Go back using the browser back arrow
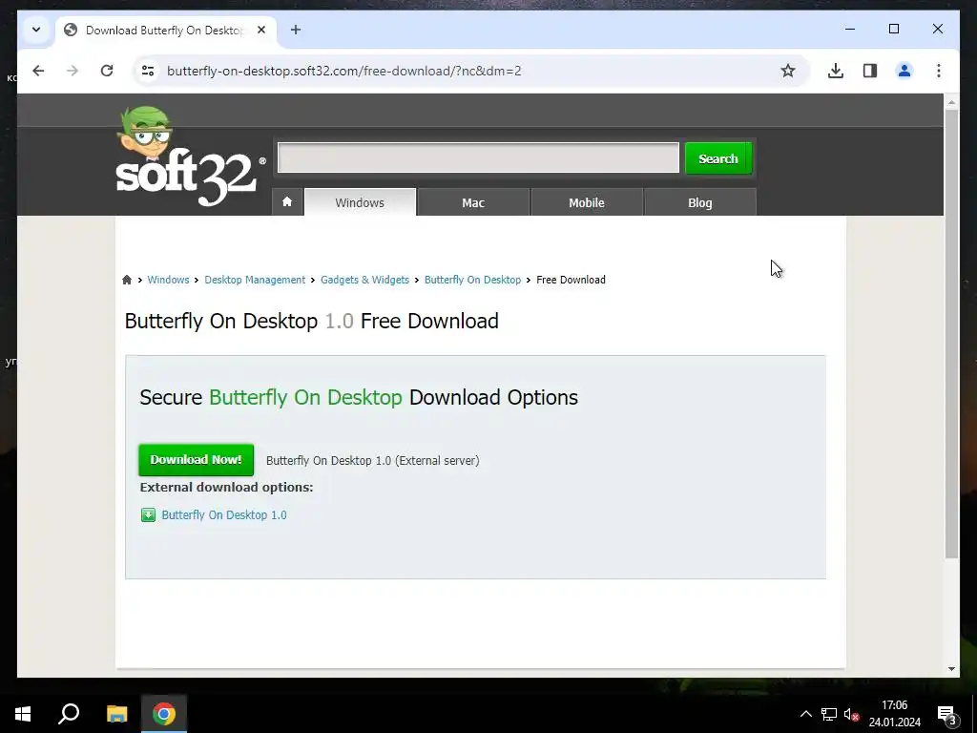This screenshot has width=977, height=733. pyautogui.click(x=38, y=71)
